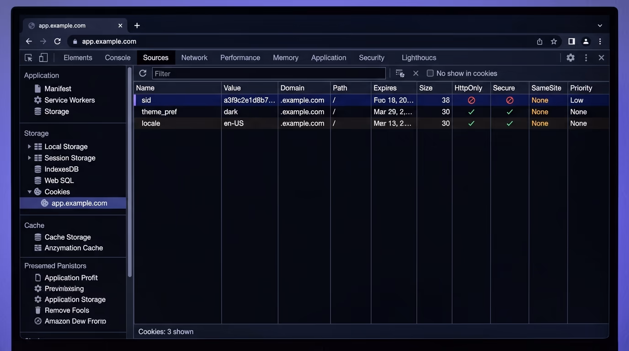
Task: Sort cookies by Value column header
Action: [x=250, y=88]
